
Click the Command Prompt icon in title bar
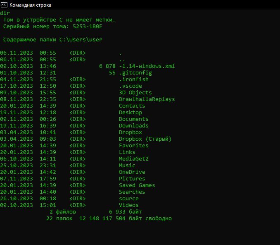click(4, 5)
